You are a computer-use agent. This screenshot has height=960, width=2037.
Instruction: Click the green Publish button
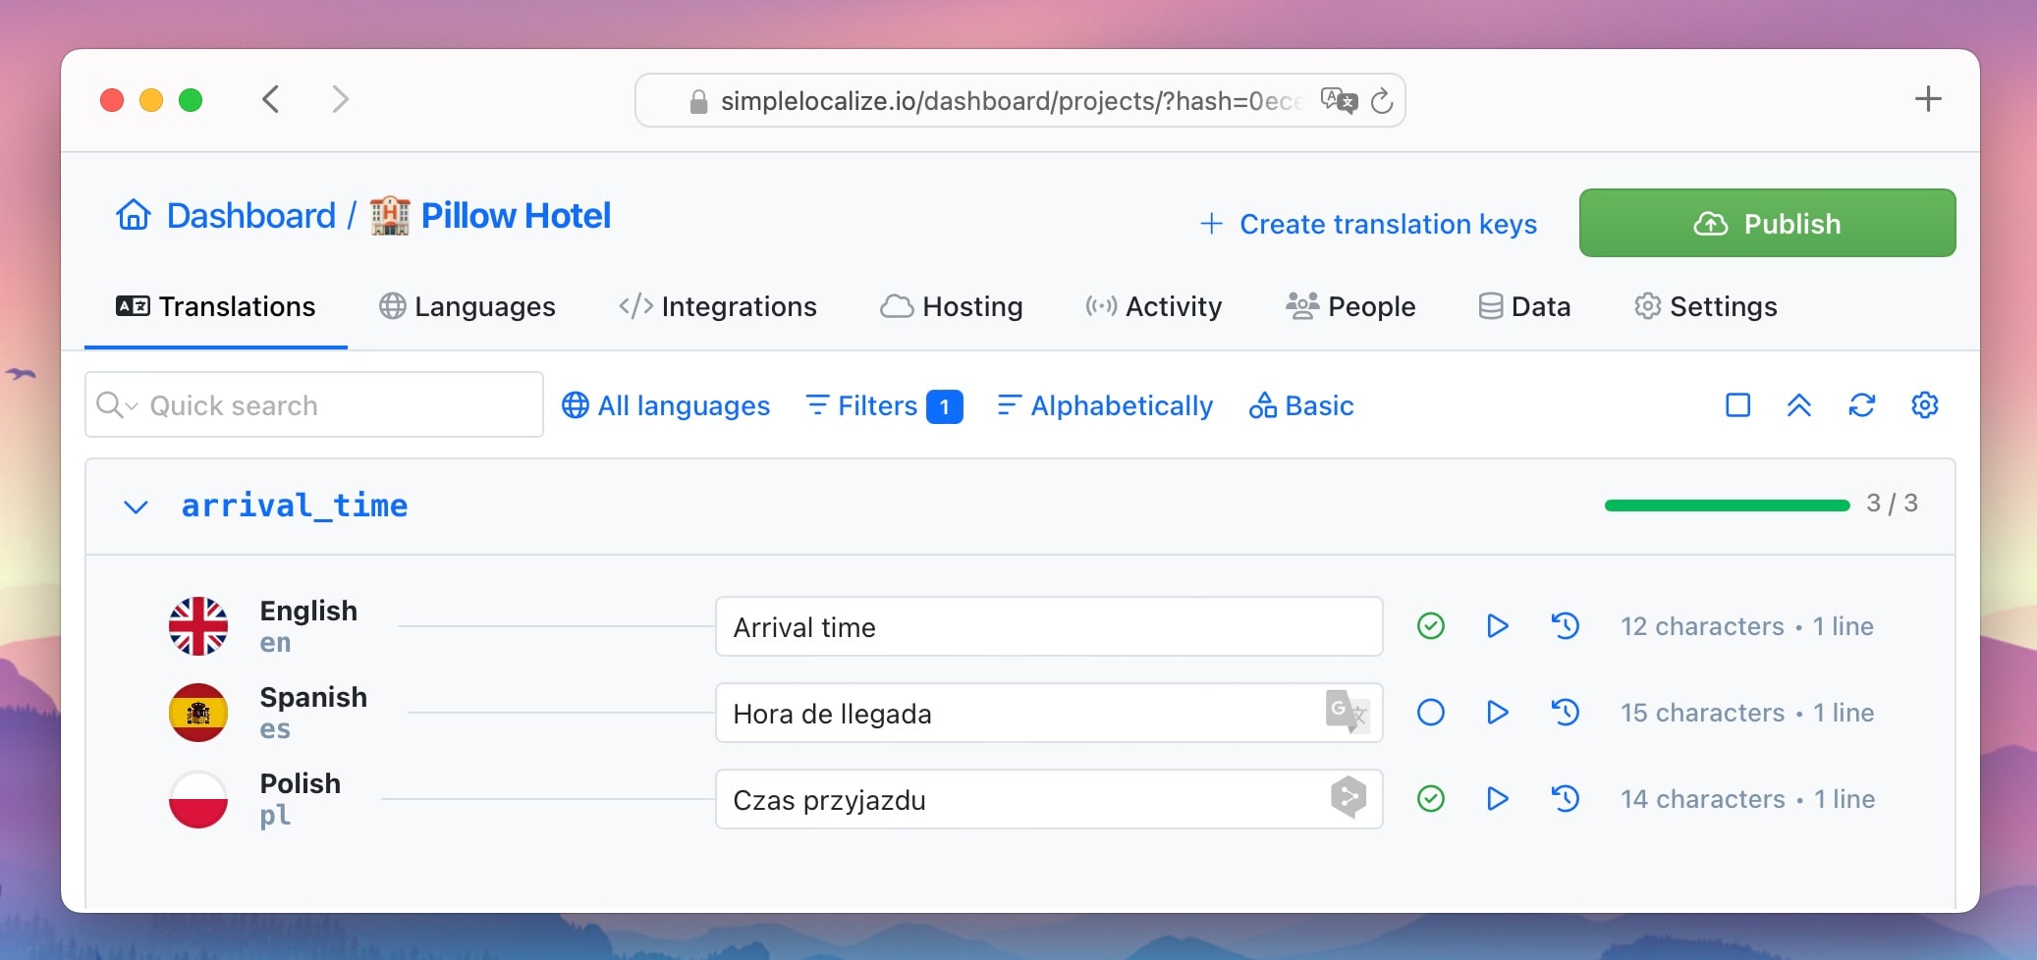1767,223
